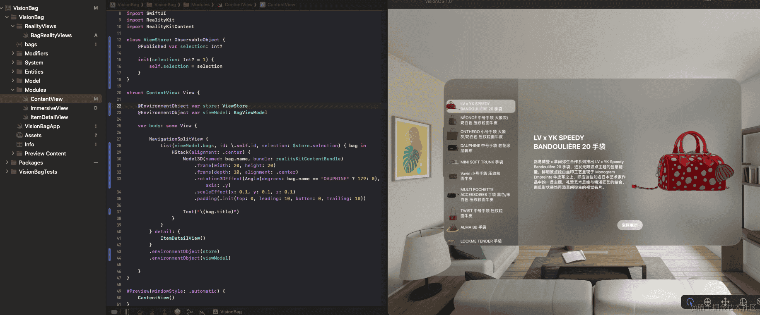Collapse the Modules folder
The image size is (760, 315).
point(13,90)
